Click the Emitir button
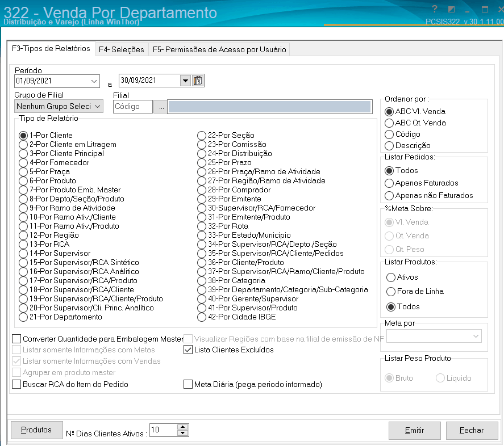The width and height of the screenshot is (504, 446). tap(414, 430)
